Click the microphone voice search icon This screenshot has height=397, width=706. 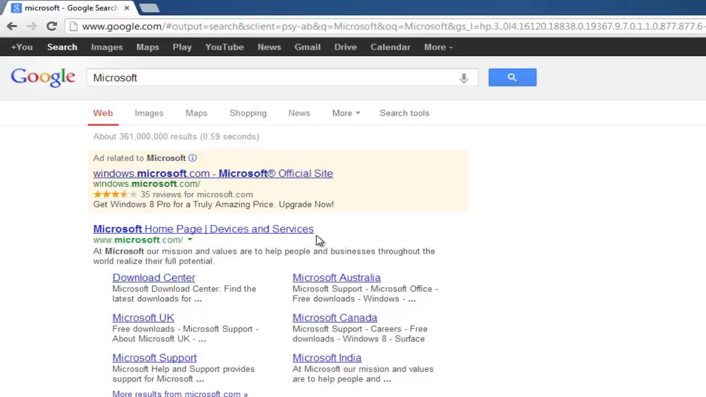[x=464, y=78]
